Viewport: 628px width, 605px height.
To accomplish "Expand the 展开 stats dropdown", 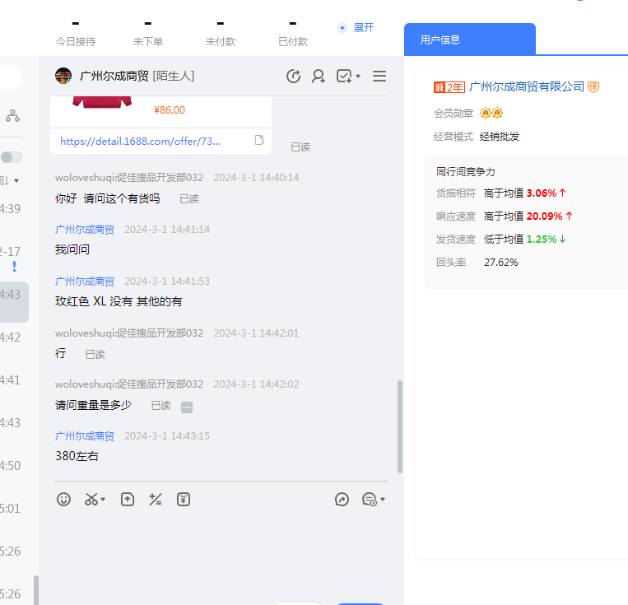I will click(x=356, y=27).
